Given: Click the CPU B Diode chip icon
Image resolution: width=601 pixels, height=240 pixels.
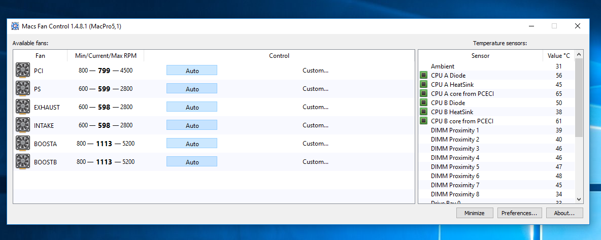Looking at the screenshot, I should click(x=423, y=102).
